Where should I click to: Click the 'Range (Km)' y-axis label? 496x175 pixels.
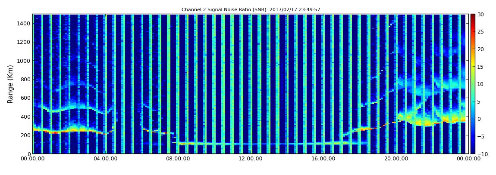coord(10,84)
